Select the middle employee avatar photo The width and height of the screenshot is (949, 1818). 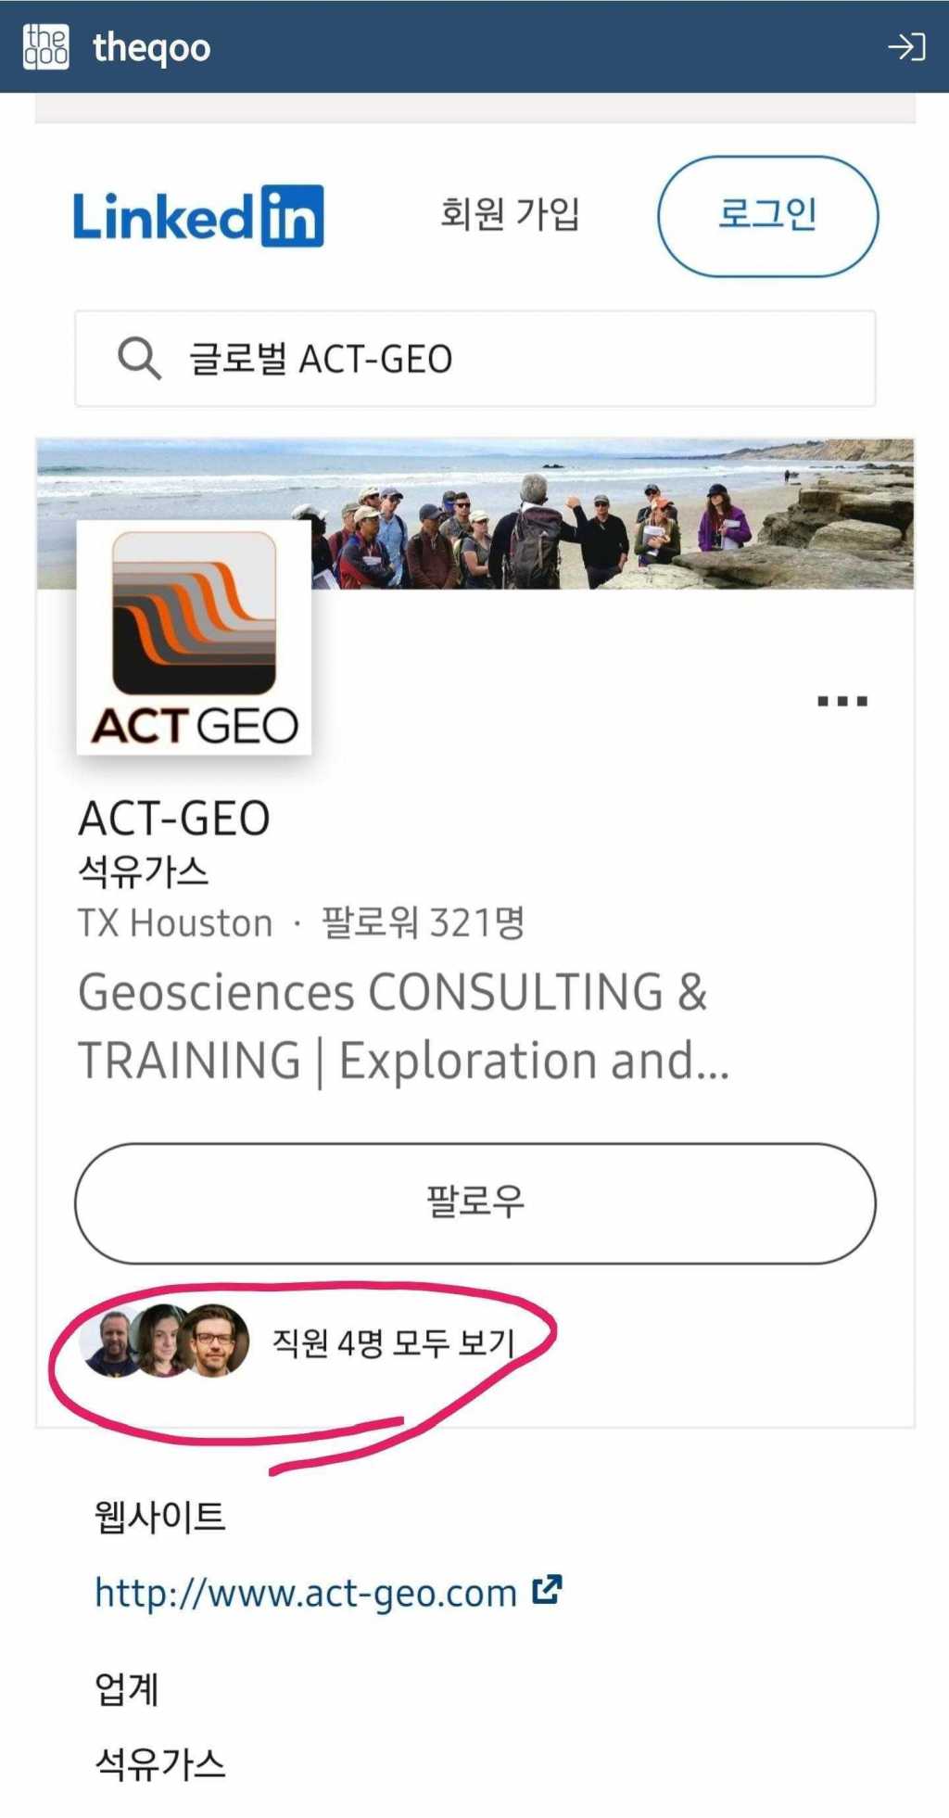pyautogui.click(x=160, y=1341)
